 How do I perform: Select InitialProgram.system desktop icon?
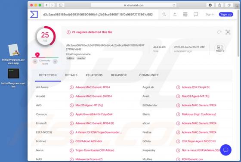tap(13, 78)
